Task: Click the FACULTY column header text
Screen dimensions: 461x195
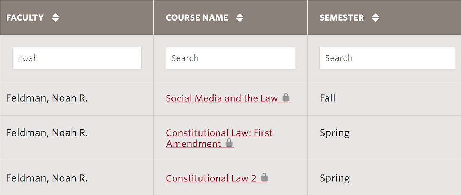Action: tap(25, 18)
